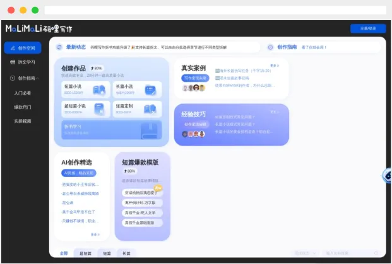
Task: Click the 80% badge beside 创建作品
Action: [x=97, y=68]
